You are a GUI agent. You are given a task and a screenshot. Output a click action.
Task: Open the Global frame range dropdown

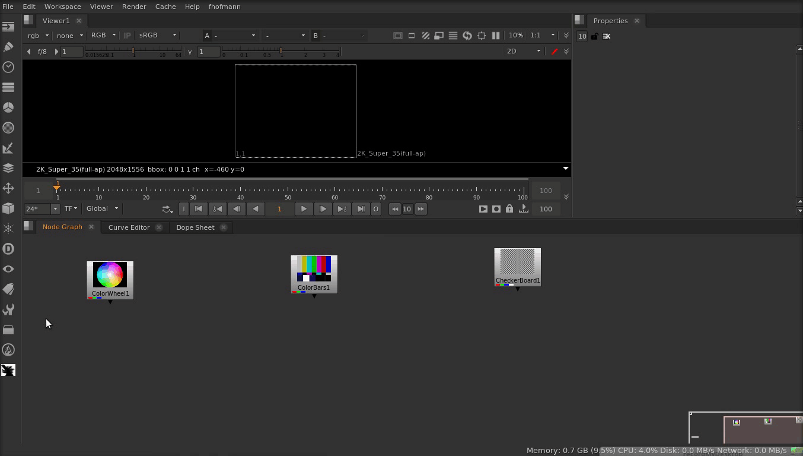pos(103,208)
